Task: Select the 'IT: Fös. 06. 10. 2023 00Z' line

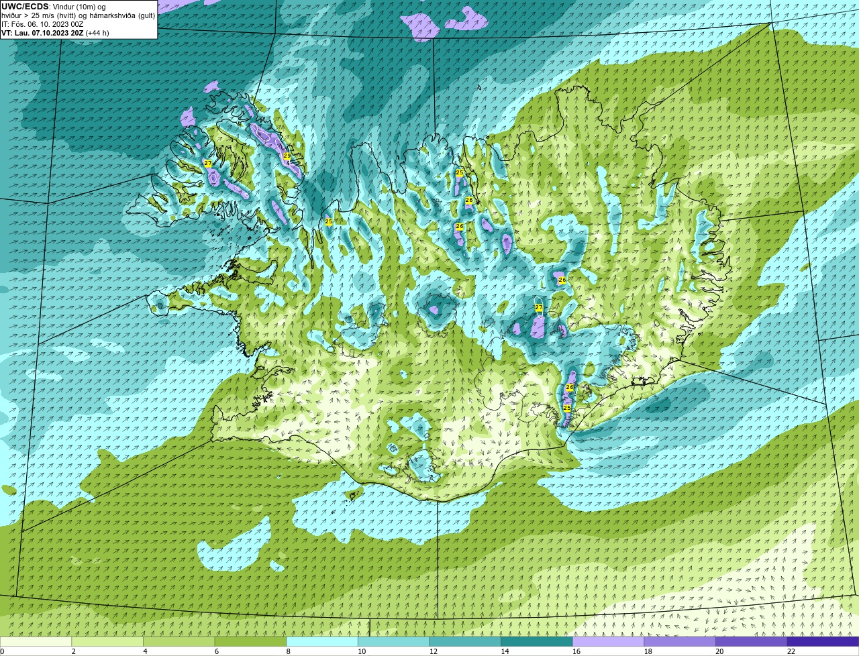Action: click(42, 24)
